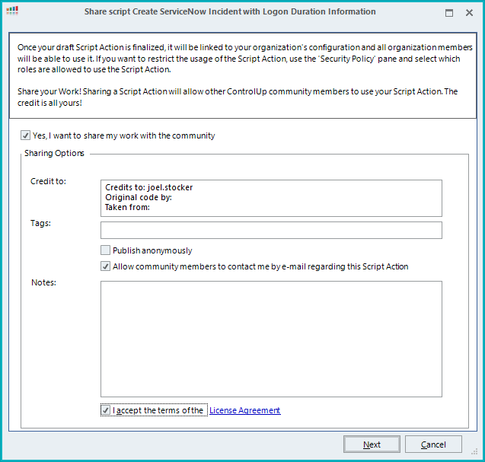Click the ControlUp app icon in title bar
This screenshot has height=462, width=485.
tap(12, 11)
